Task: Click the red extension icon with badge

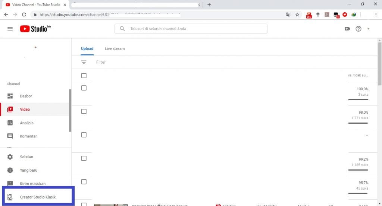Action: (x=309, y=15)
